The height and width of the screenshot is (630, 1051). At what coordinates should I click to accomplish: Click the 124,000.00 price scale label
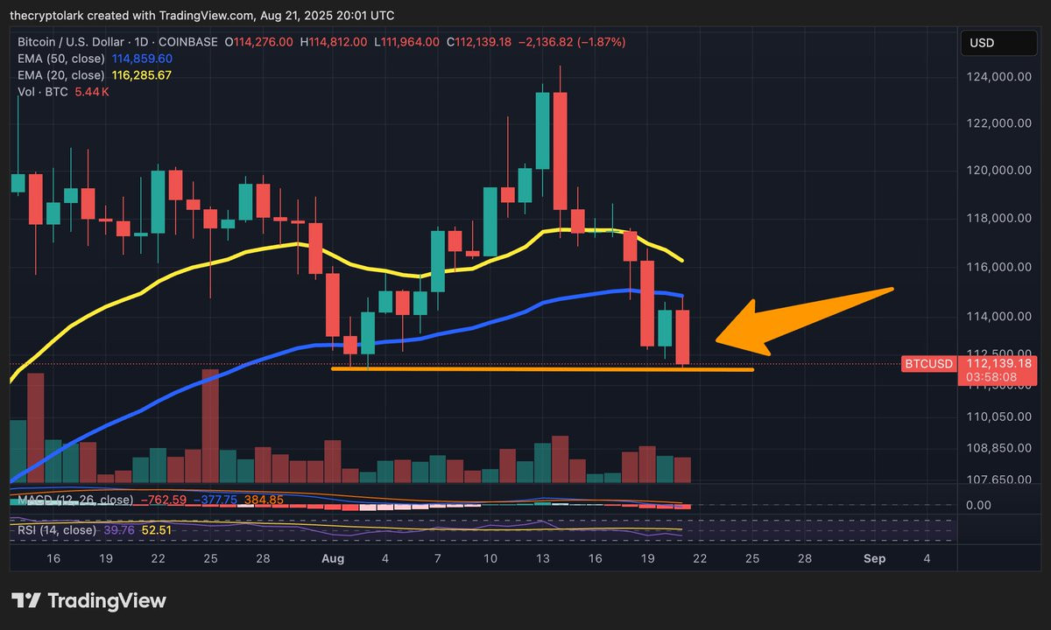[996, 77]
